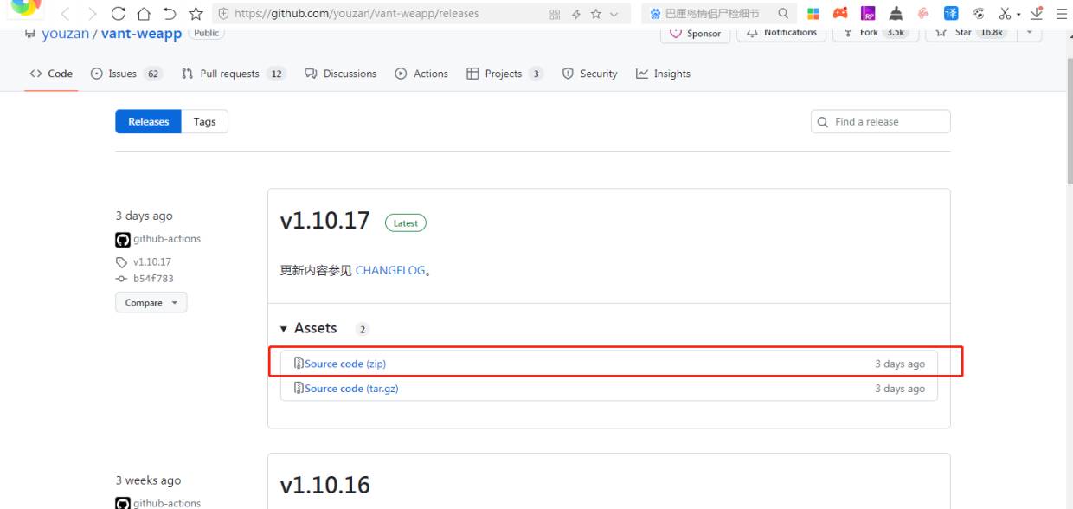Image resolution: width=1073 pixels, height=509 pixels.
Task: Select the Releases toggle button
Action: click(149, 122)
